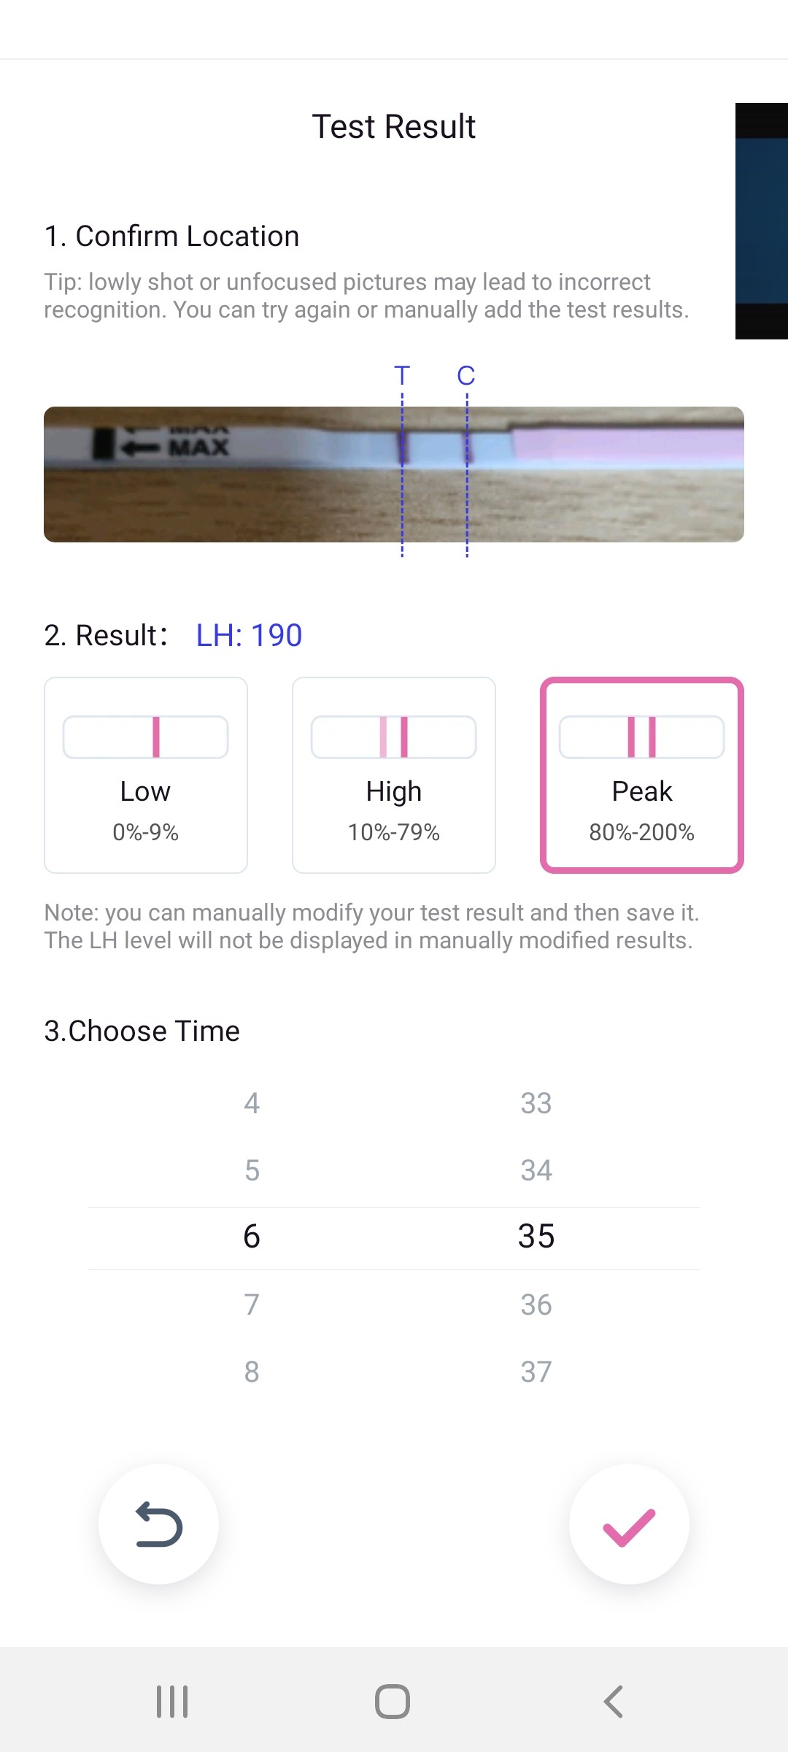Tap the T line marker label
The width and height of the screenshot is (788, 1752).
pos(402,375)
